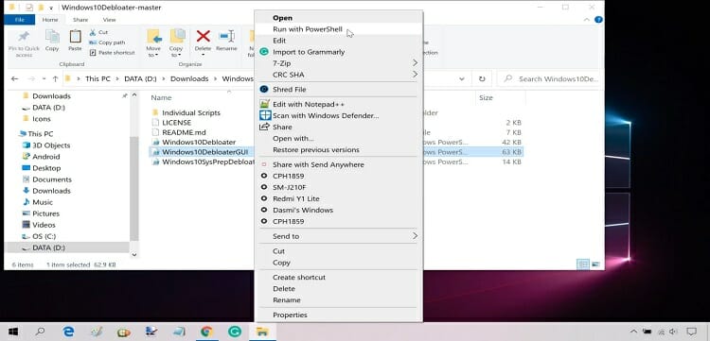The height and width of the screenshot is (341, 710).
Task: Switch to large icons view
Action: (595, 264)
